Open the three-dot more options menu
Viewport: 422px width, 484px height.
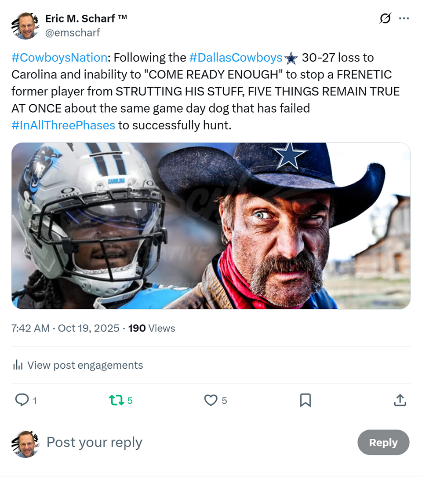tap(404, 18)
